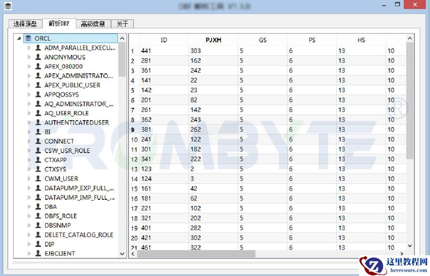Sort by the PJXH column header
The image size is (430, 276).
click(214, 40)
